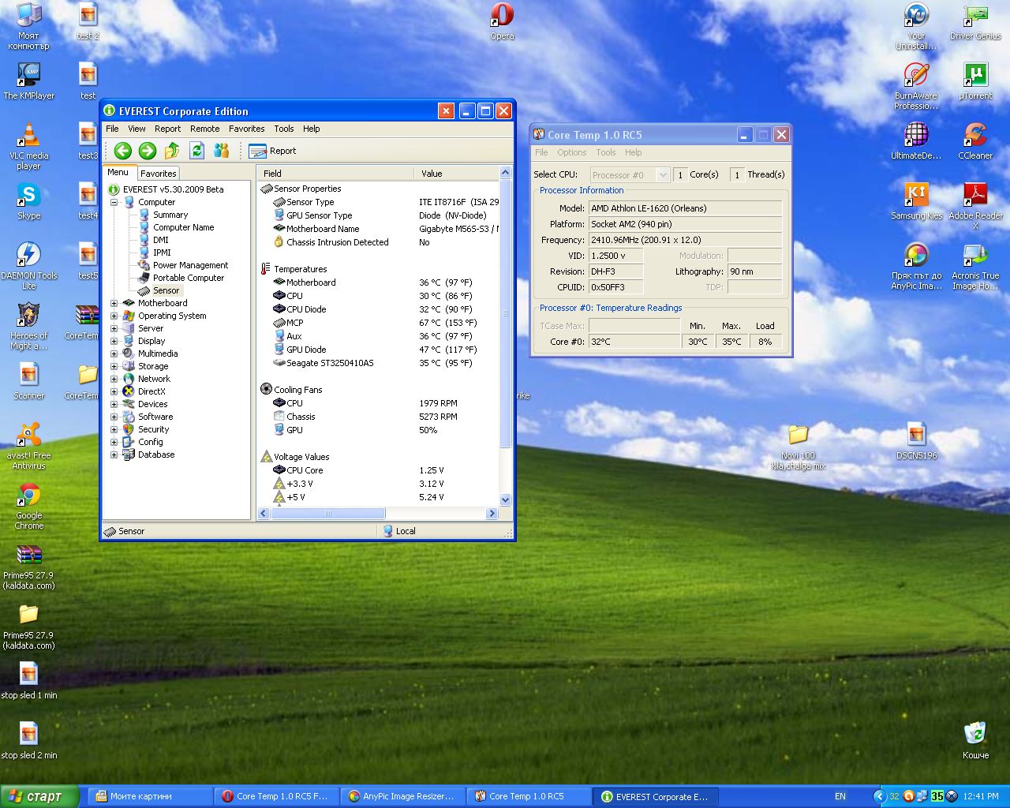
Task: Expand the Operating System tree node
Action: [x=114, y=316]
